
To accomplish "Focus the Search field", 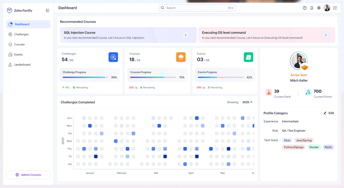I will tap(197, 8).
